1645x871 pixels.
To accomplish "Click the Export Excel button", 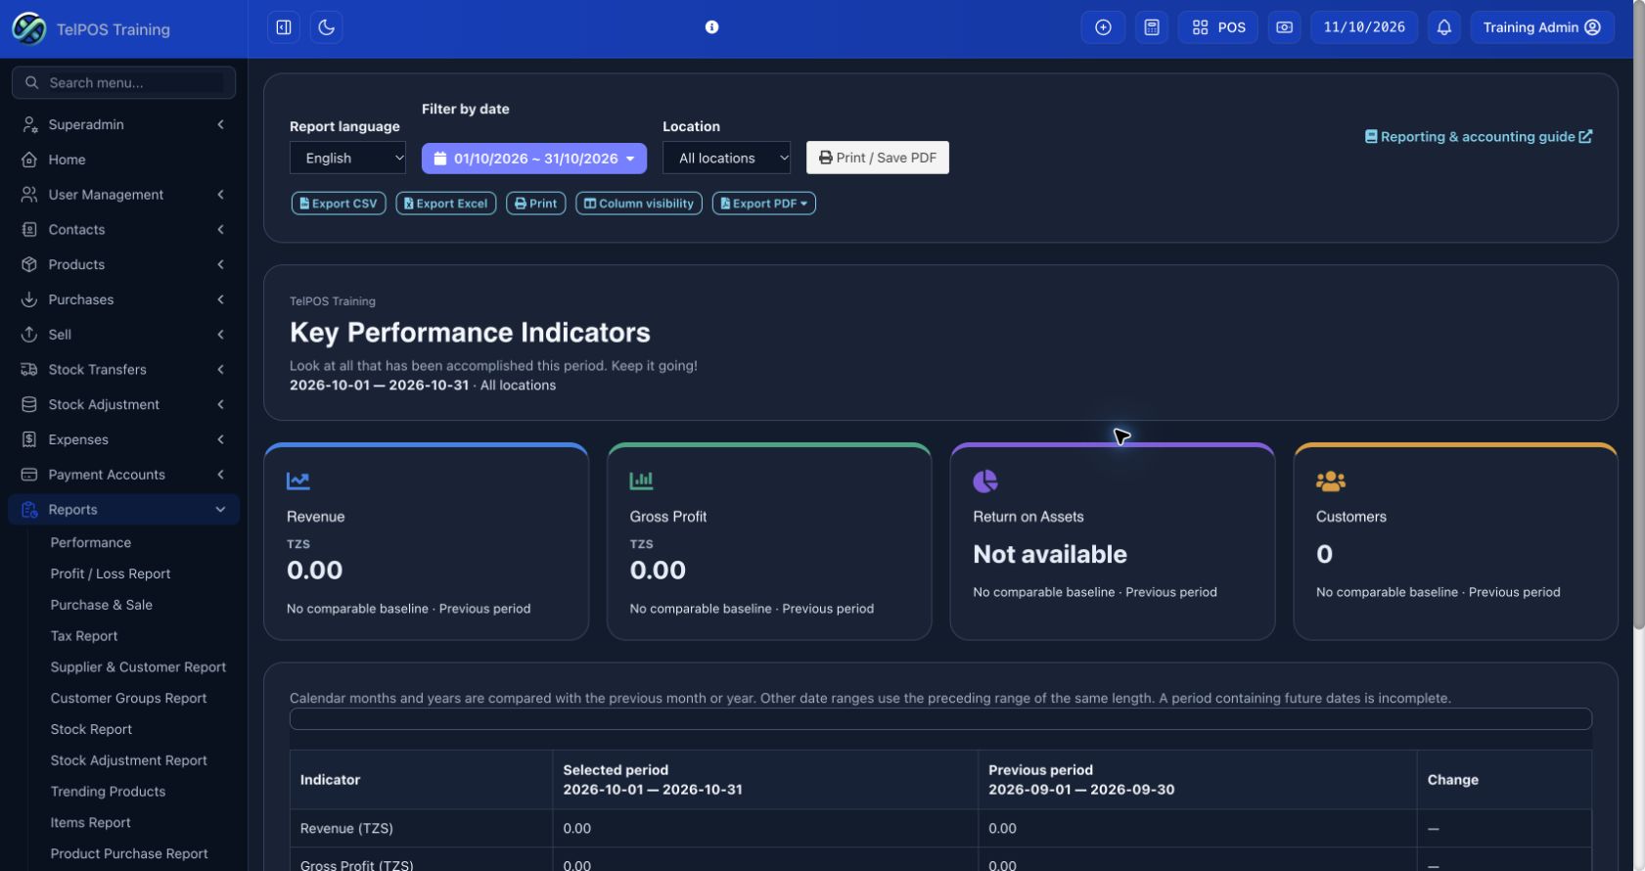I will click(x=446, y=204).
